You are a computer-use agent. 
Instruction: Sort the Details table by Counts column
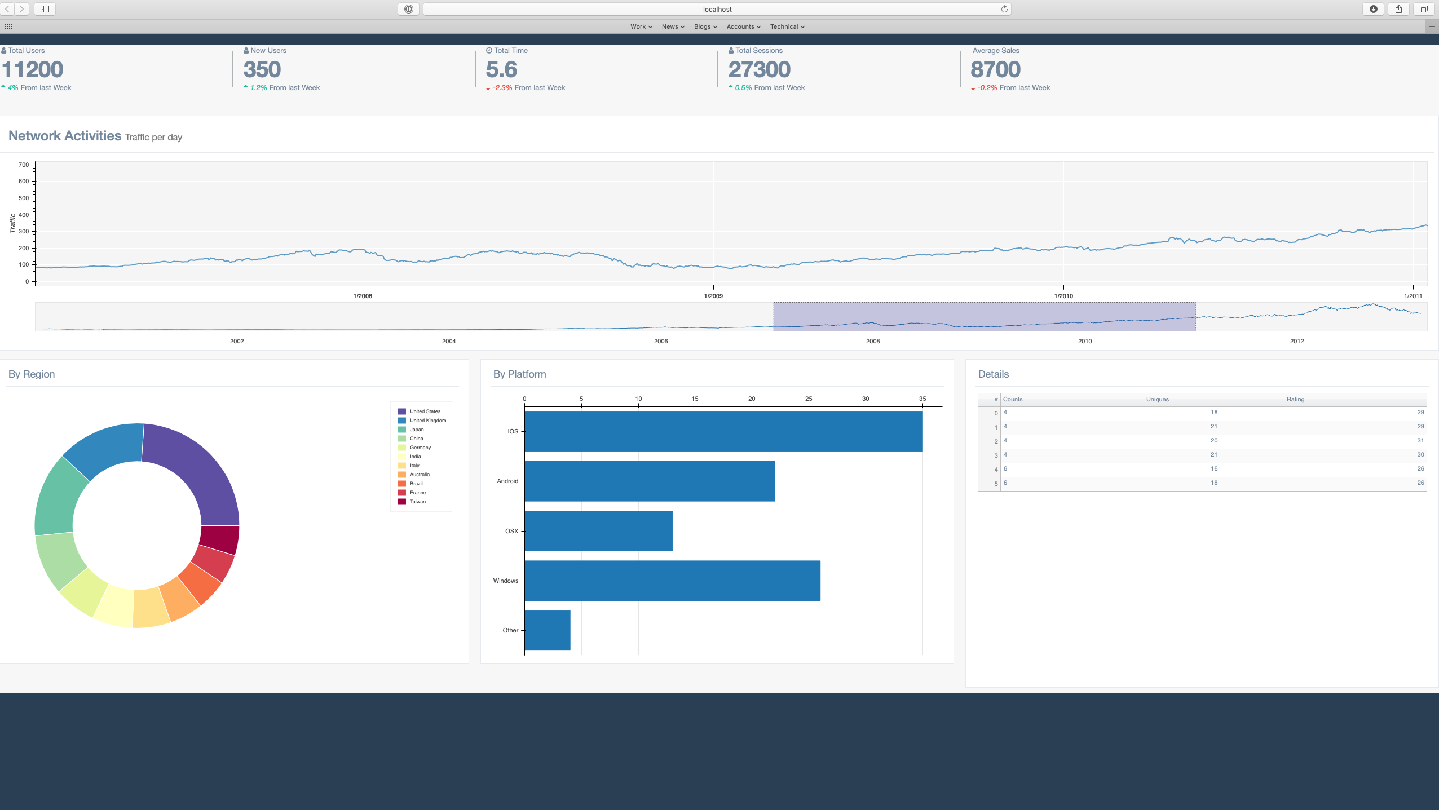pyautogui.click(x=1012, y=399)
